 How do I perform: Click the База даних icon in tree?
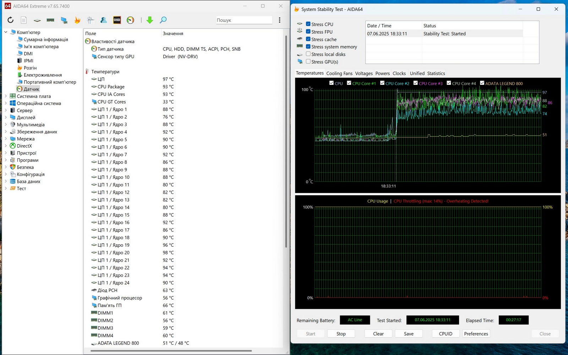pyautogui.click(x=13, y=181)
